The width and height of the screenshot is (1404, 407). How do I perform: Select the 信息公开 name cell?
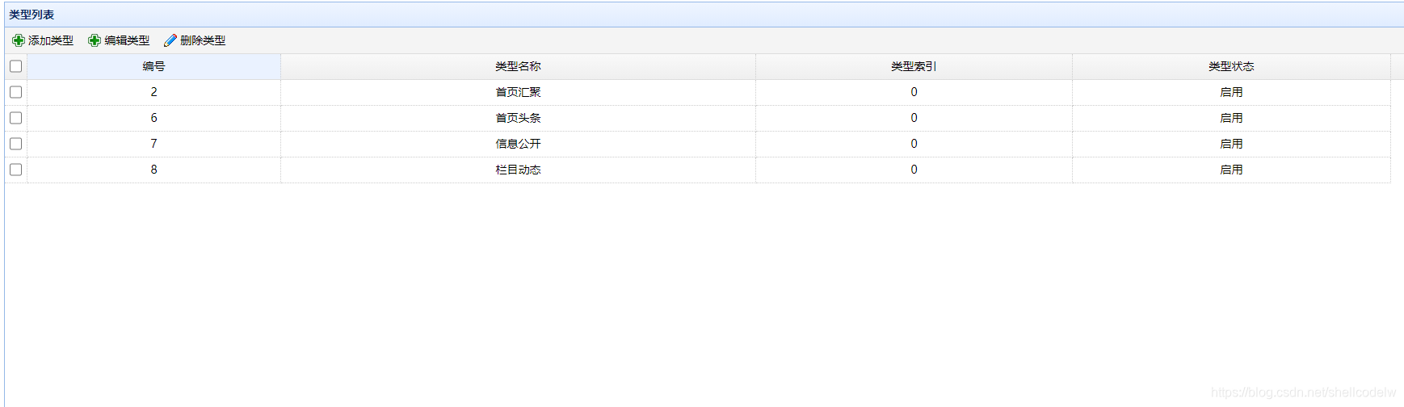coord(518,144)
